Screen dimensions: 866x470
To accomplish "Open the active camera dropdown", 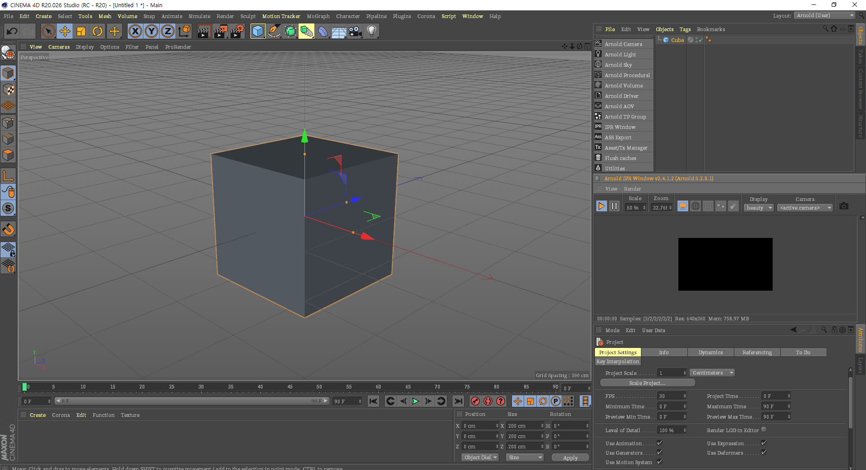I will tap(805, 208).
